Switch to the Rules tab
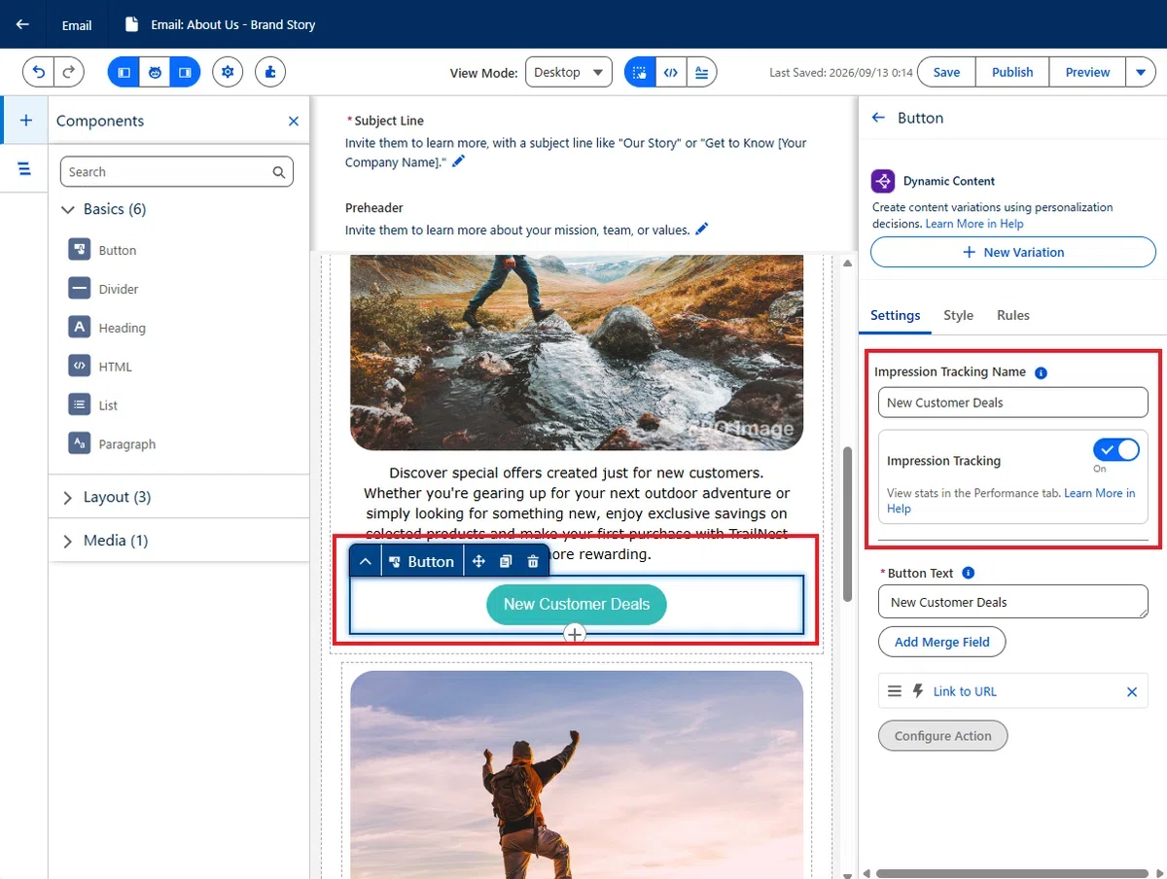This screenshot has width=1167, height=879. tap(1013, 316)
